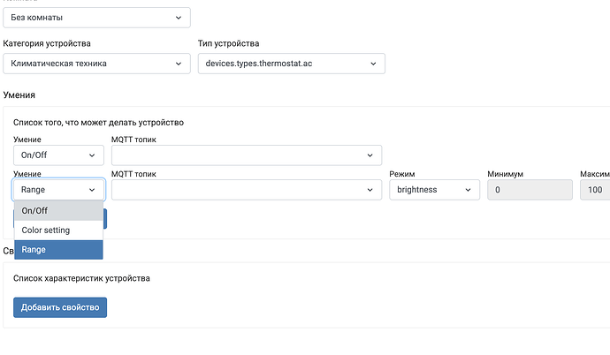Click the chevron arrow beside Климатическая техника
610x355 pixels.
click(179, 64)
